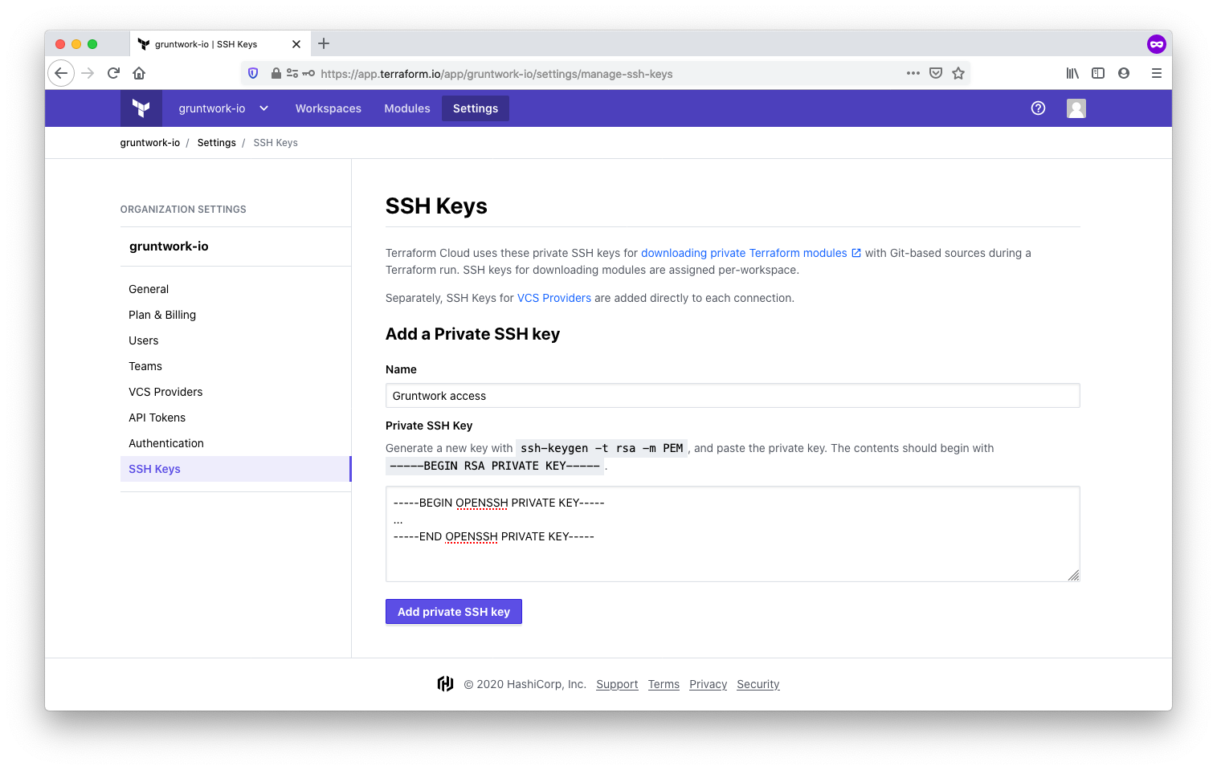This screenshot has height=770, width=1217.
Task: Click the HashiCorp logo in the footer
Action: (x=447, y=683)
